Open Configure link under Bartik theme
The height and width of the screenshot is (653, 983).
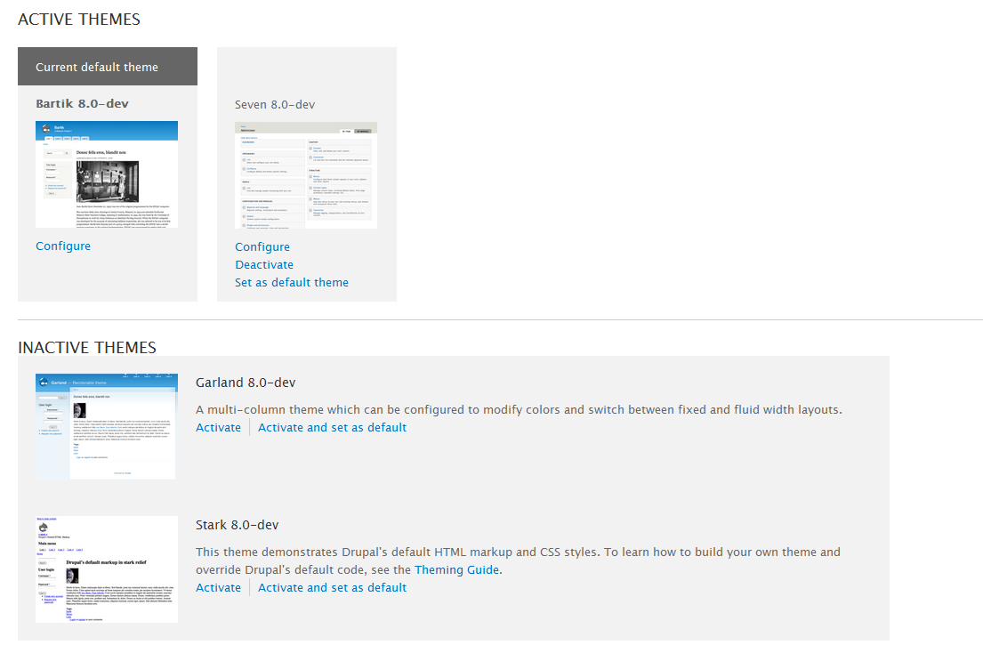[x=62, y=246]
